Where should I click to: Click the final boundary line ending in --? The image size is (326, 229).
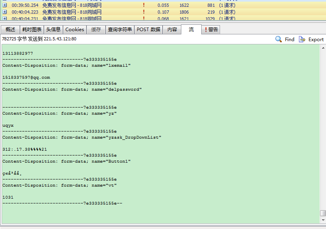63,203
